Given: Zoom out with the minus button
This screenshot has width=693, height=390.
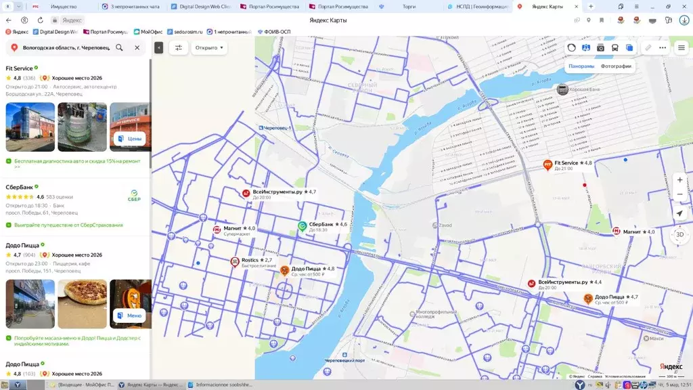Looking at the screenshot, I should coord(679,195).
